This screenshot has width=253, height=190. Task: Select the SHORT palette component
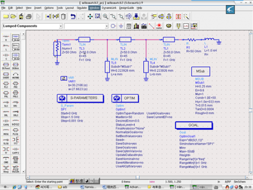[x=6, y=75]
